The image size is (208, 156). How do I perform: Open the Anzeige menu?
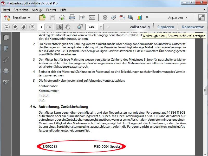click(37, 10)
